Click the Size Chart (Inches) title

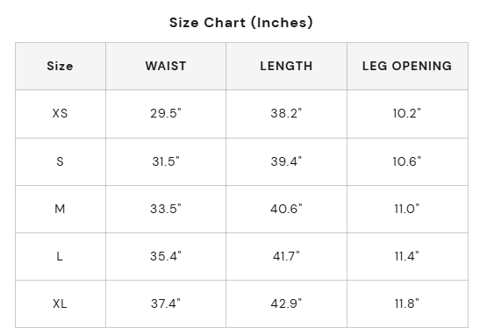coord(241,23)
